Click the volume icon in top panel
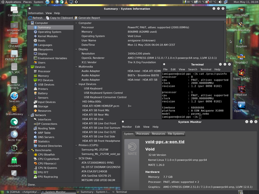259x194 pixels. [220, 2]
